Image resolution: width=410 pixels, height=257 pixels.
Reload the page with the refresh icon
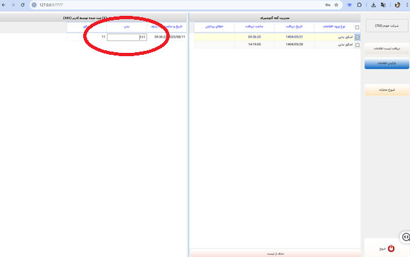22,5
